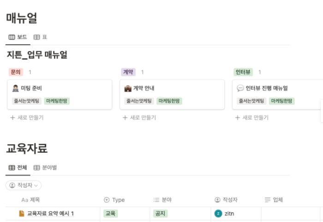
Task: Open the 분야별 view tab
Action: [x=45, y=167]
